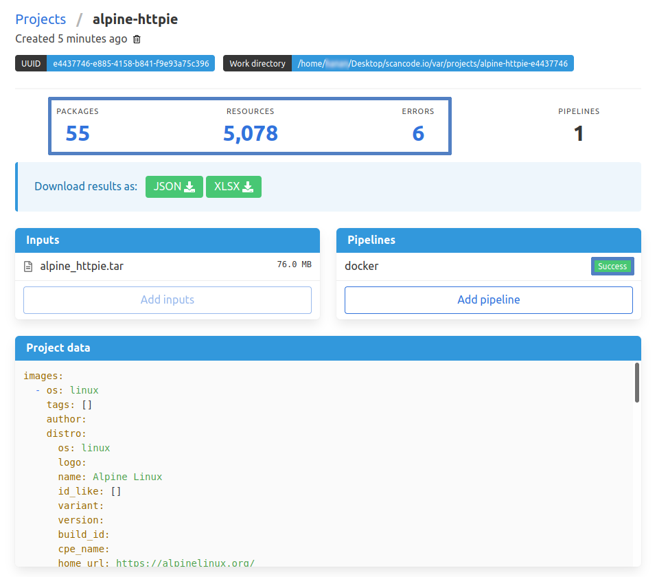Image resolution: width=657 pixels, height=577 pixels.
Task: Click the UUID label tag
Action: (x=31, y=63)
